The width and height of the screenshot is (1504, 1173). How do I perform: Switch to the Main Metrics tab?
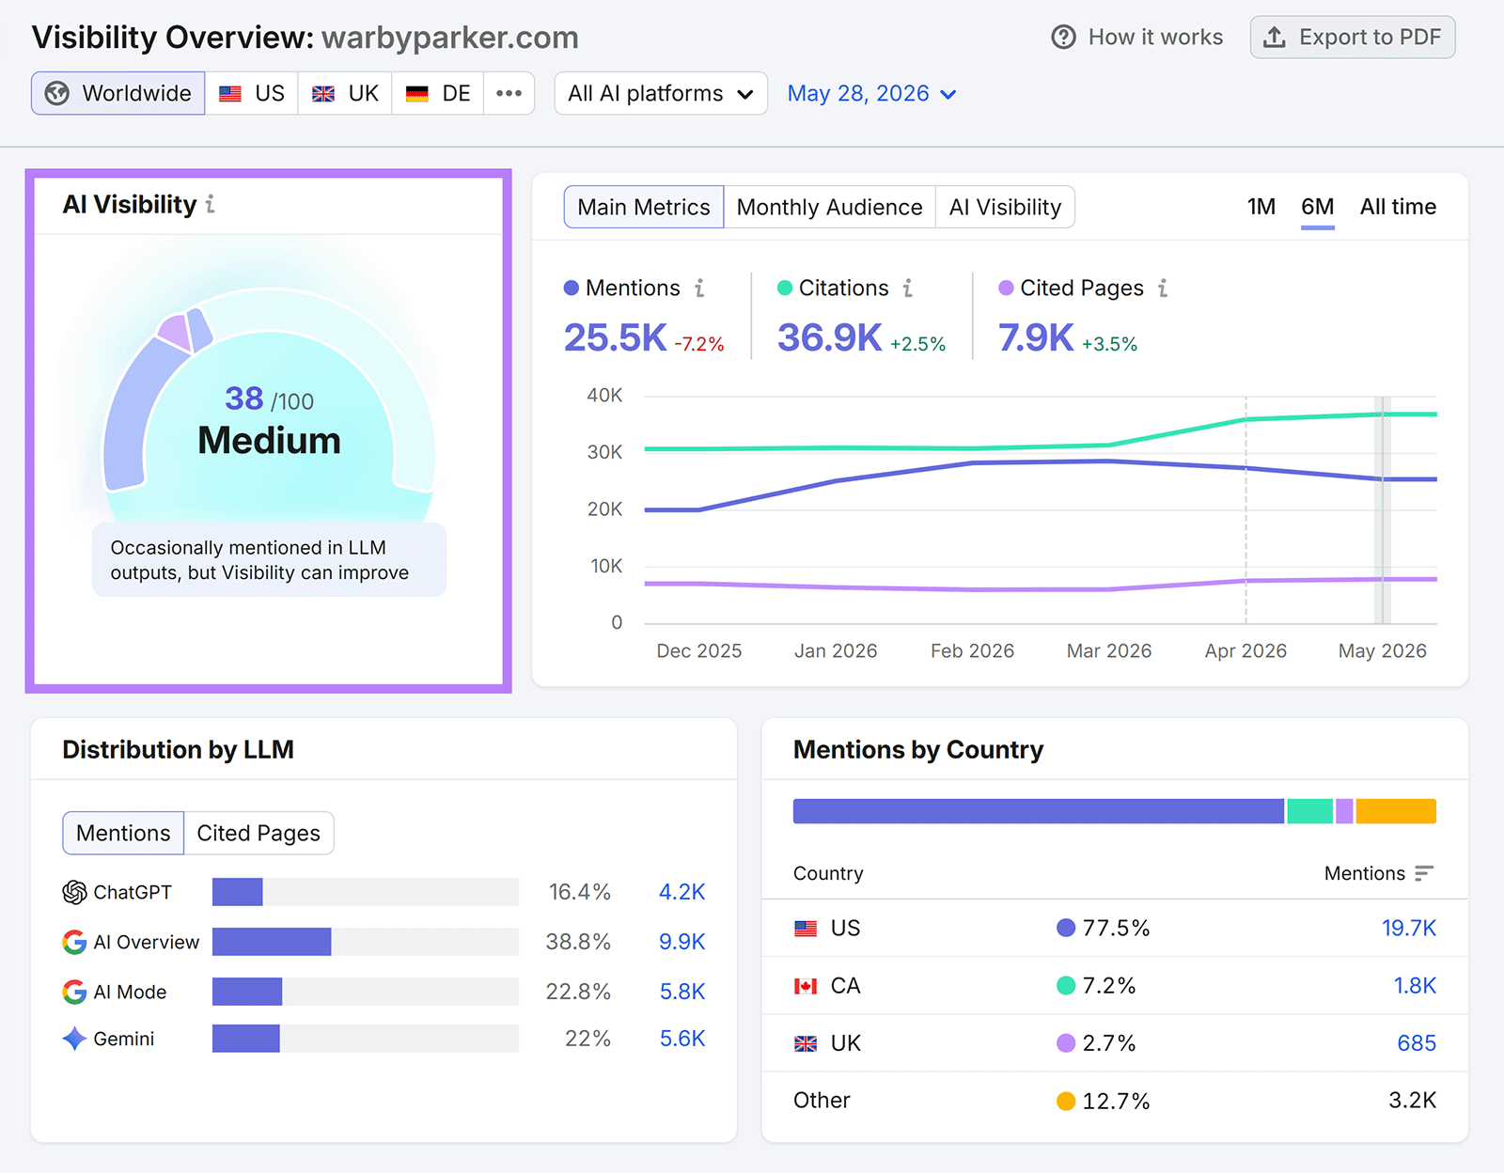[x=644, y=207]
